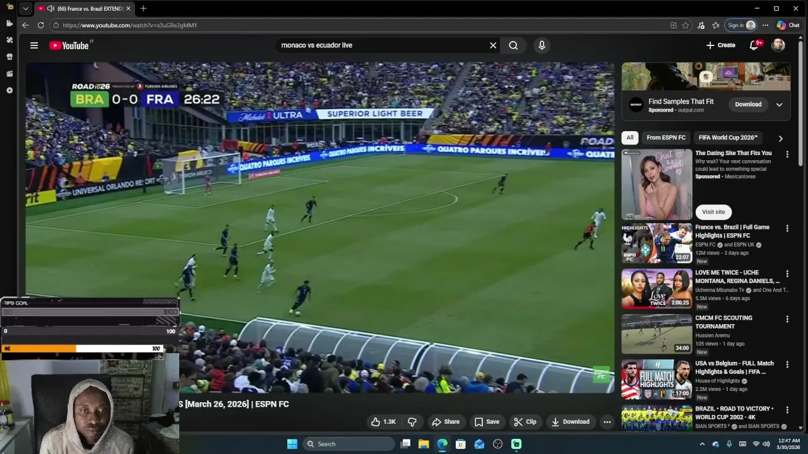Click Download on the Find Samples ad
This screenshot has width=808, height=454.
pos(748,105)
